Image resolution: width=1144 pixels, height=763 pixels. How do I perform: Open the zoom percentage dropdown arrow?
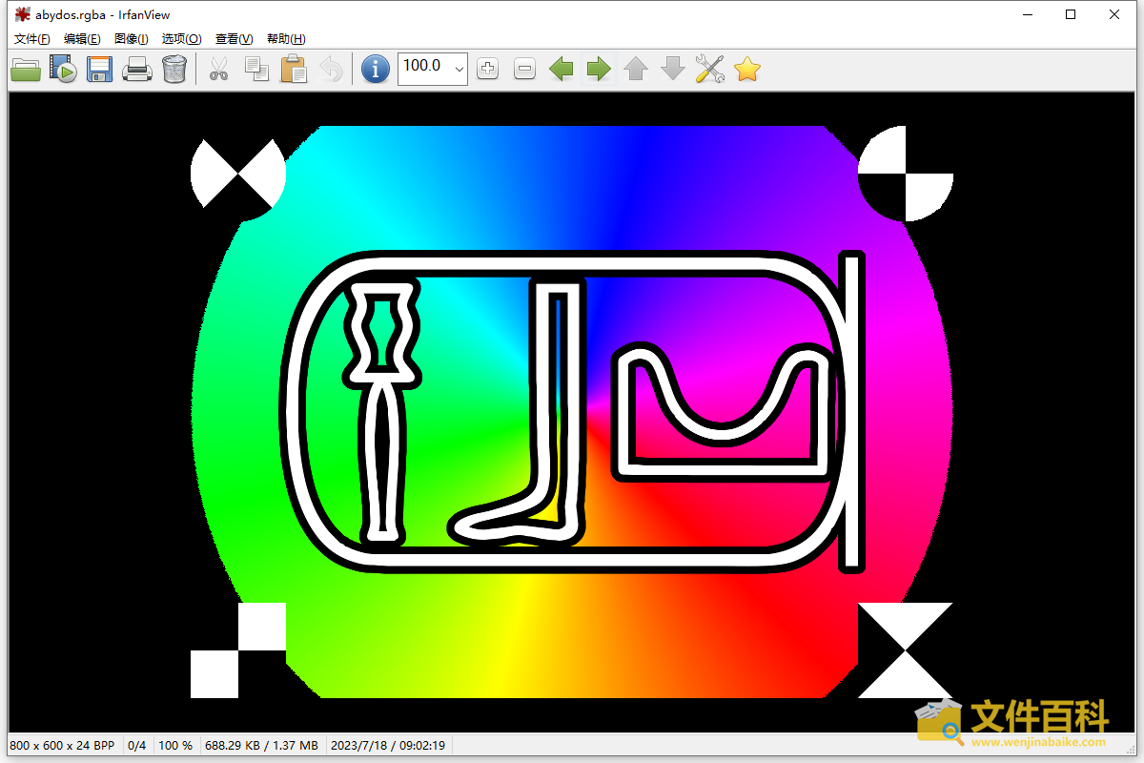click(460, 69)
